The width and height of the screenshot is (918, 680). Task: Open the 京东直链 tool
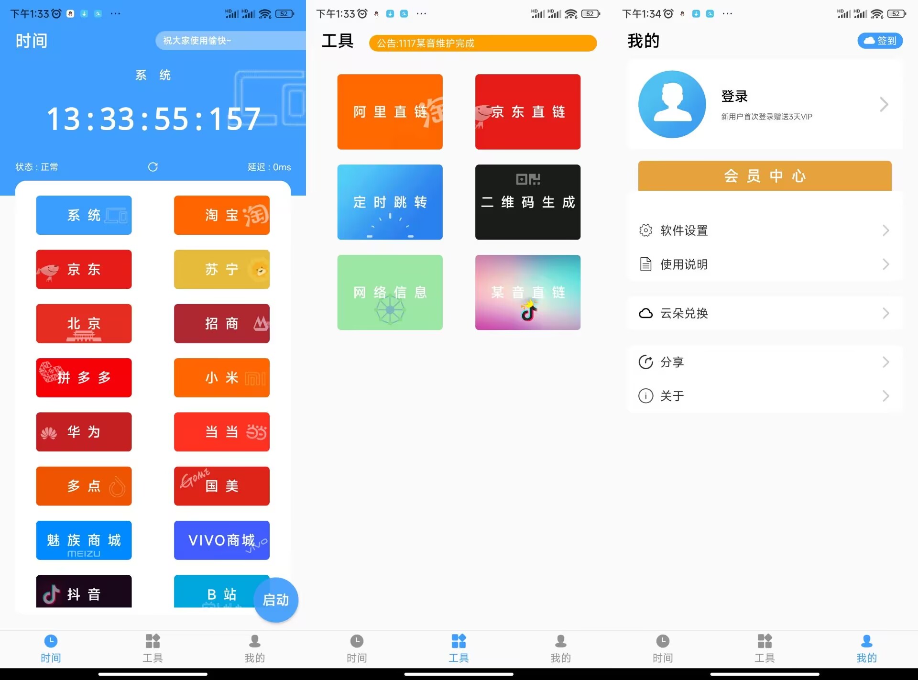point(527,111)
